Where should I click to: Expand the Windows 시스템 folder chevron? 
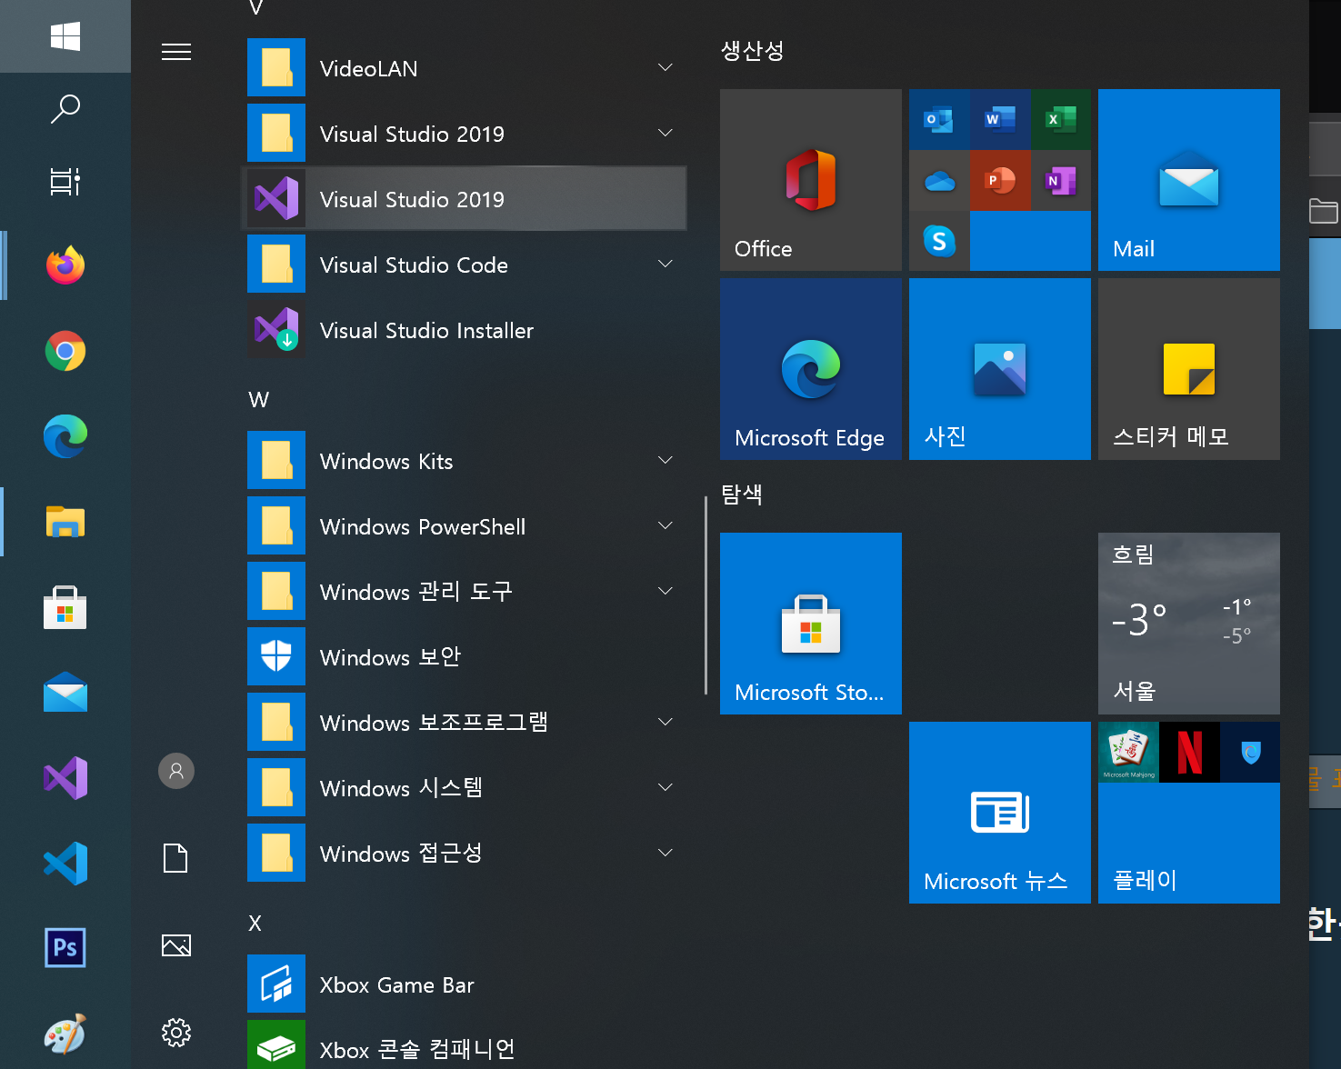pyautogui.click(x=665, y=788)
